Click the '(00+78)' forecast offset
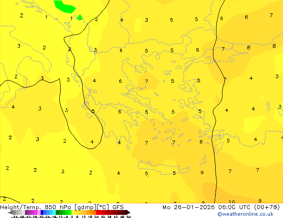 point(267,207)
